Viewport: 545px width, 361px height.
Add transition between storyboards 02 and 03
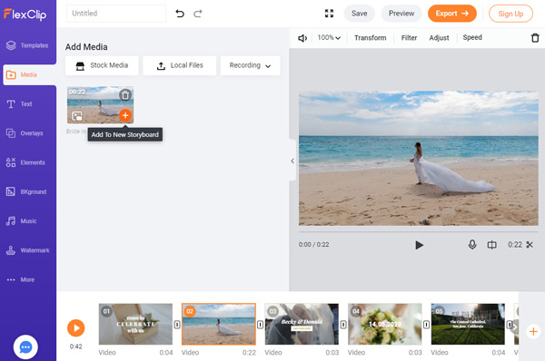point(260,325)
